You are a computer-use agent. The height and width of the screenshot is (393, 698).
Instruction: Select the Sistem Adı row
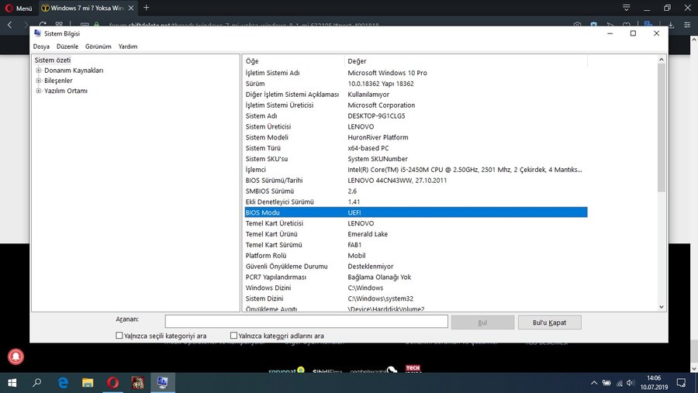[416, 115]
